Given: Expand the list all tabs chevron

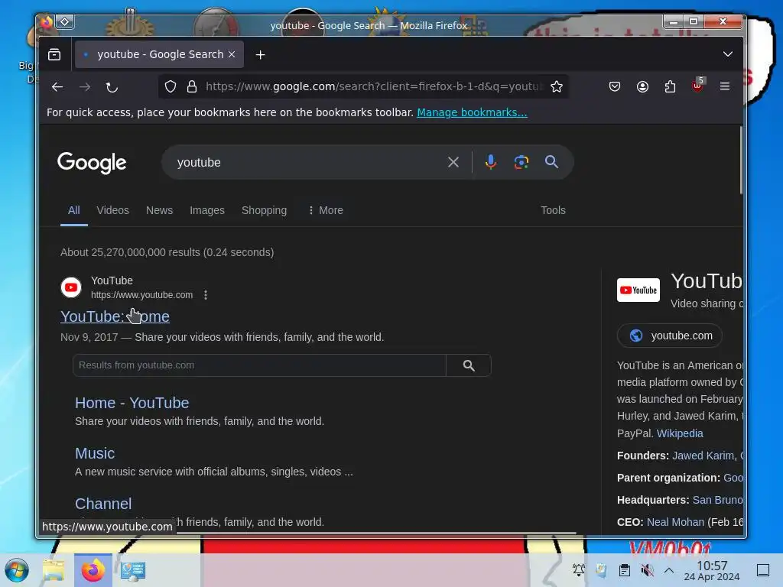Looking at the screenshot, I should coord(728,54).
